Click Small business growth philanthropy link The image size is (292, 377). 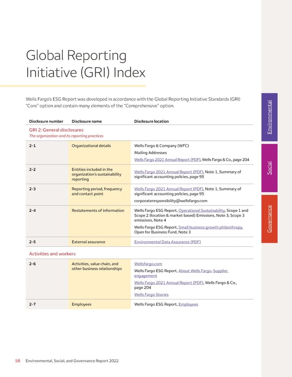pyautogui.click(x=210, y=227)
